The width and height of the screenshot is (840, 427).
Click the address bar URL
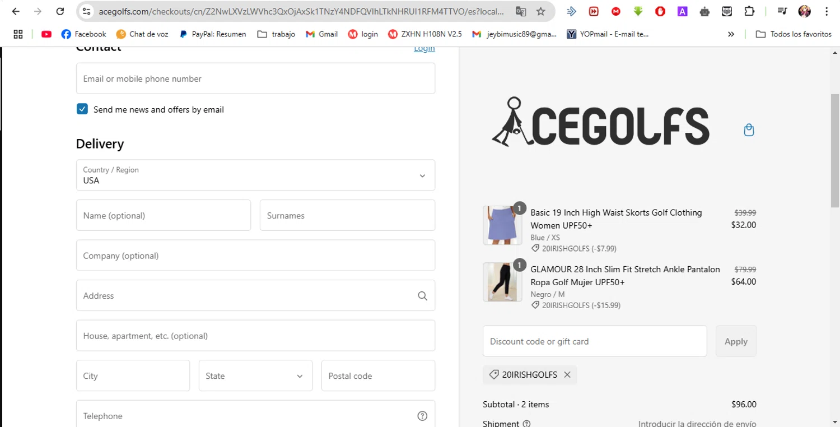pos(301,11)
